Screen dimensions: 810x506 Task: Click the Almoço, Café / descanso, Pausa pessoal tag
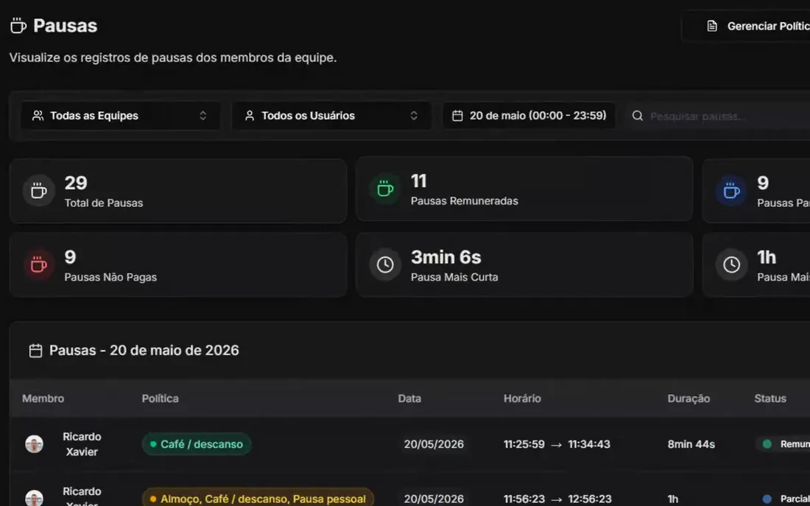coord(258,497)
